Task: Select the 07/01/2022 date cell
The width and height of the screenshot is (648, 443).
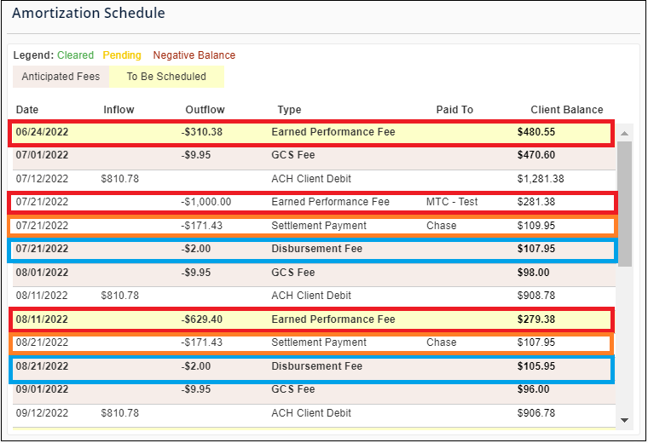Action: (42, 155)
